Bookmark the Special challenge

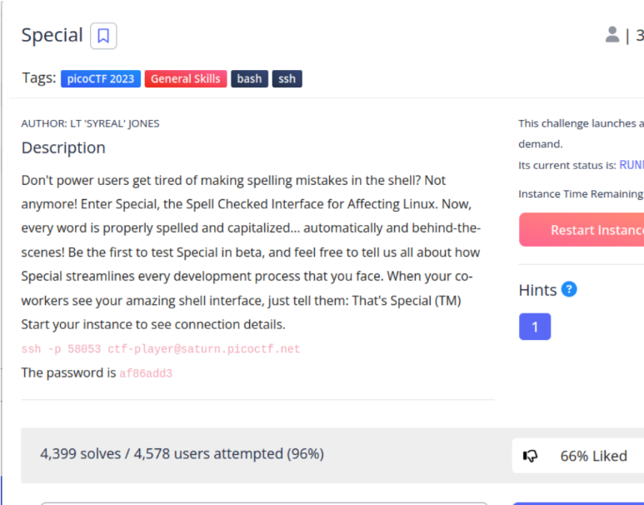pos(103,36)
